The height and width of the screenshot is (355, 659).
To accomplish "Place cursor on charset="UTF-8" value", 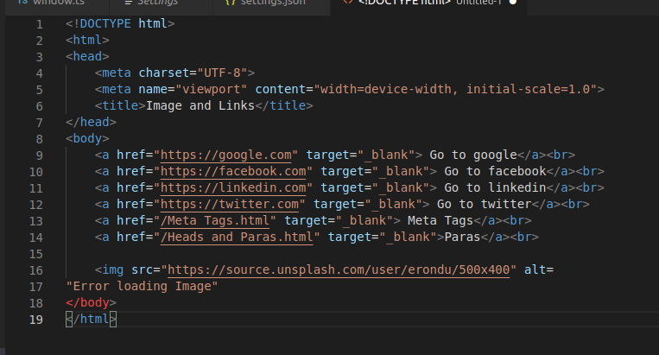I will click(x=222, y=73).
